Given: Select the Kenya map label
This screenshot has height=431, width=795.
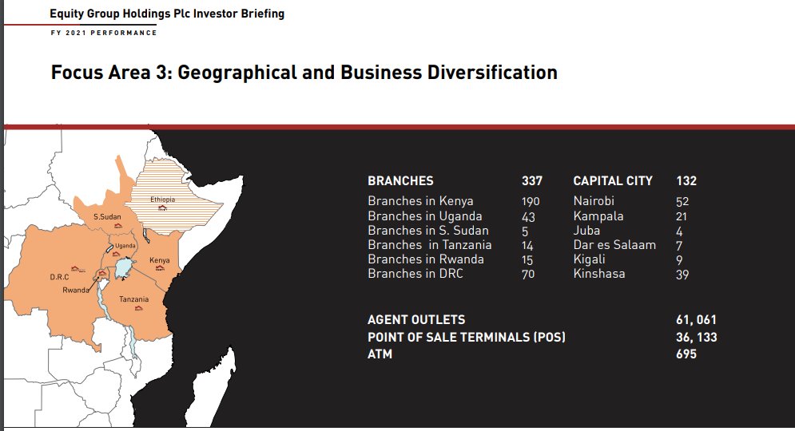Looking at the screenshot, I should click(x=159, y=260).
